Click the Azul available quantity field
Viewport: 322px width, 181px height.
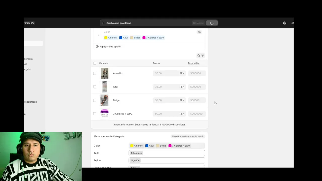197,87
